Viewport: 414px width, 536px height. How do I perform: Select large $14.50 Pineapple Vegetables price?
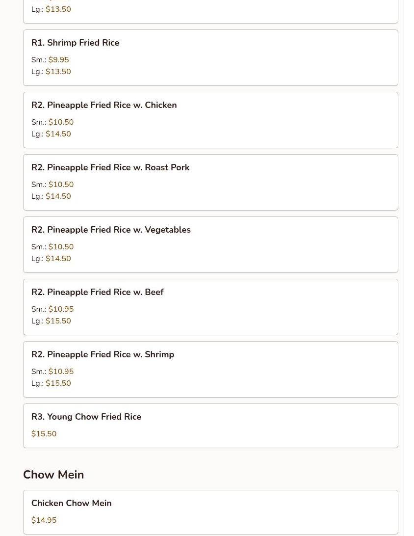(x=58, y=259)
